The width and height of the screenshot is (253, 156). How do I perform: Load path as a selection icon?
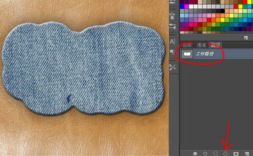click(x=215, y=153)
